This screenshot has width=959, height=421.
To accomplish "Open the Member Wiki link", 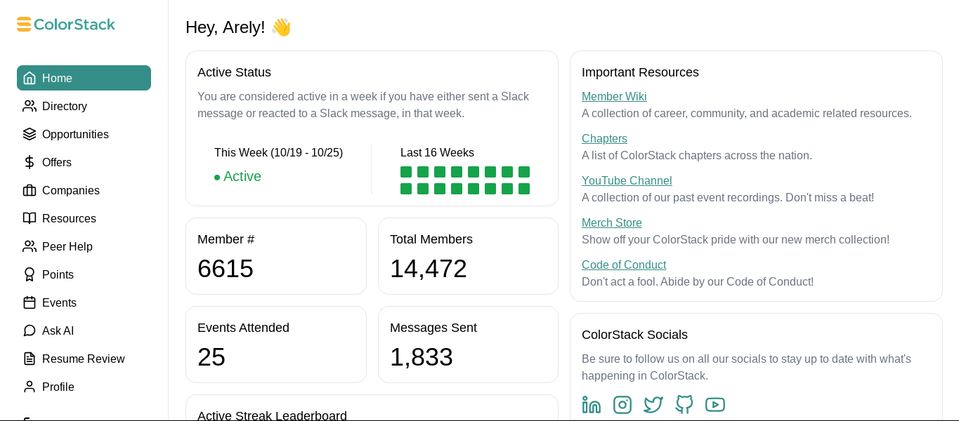I will point(614,96).
